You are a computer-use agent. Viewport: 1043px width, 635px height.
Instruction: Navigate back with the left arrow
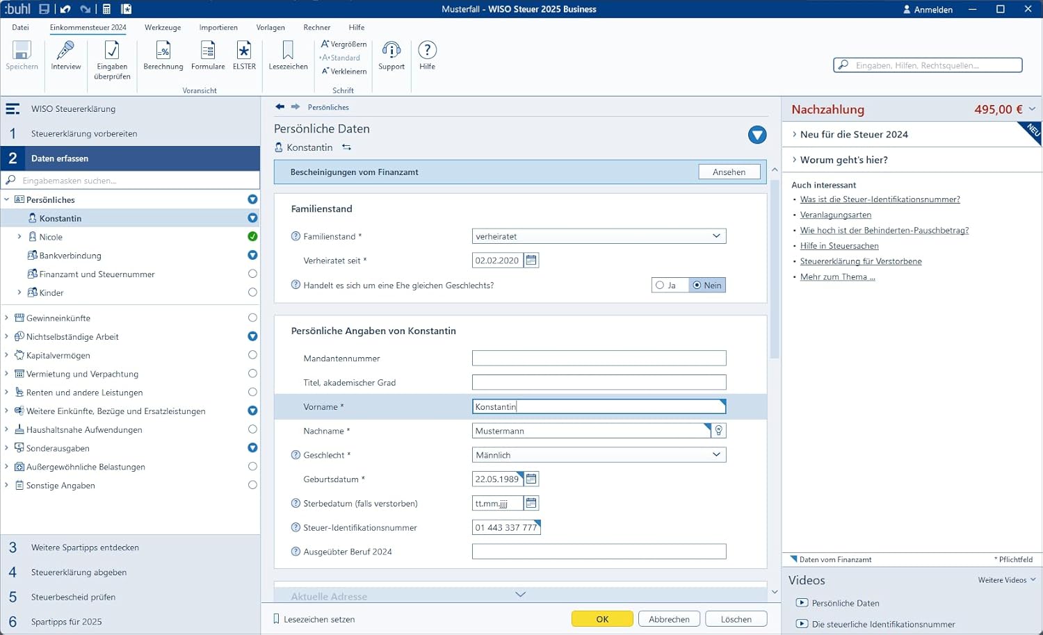tap(280, 107)
